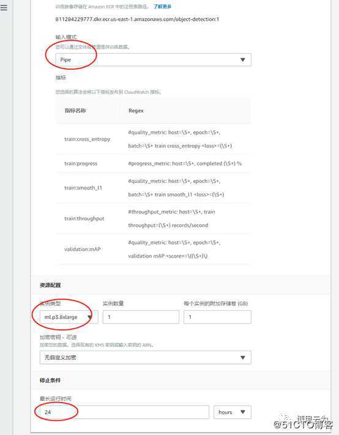
Task: Select the train:progress metric name
Action: coord(81,163)
